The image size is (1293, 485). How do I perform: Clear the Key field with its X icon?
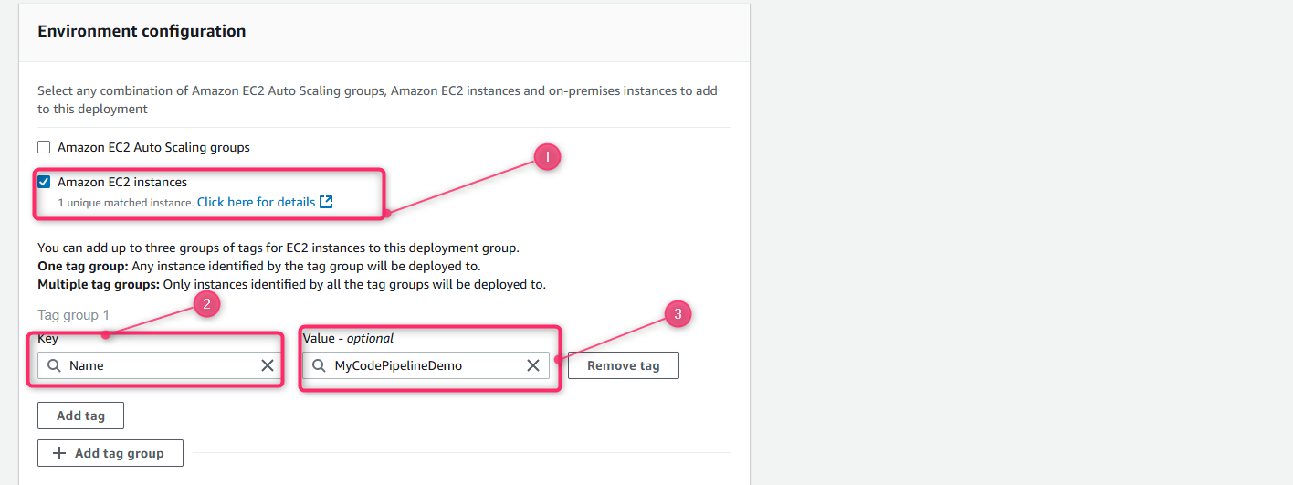tap(268, 365)
